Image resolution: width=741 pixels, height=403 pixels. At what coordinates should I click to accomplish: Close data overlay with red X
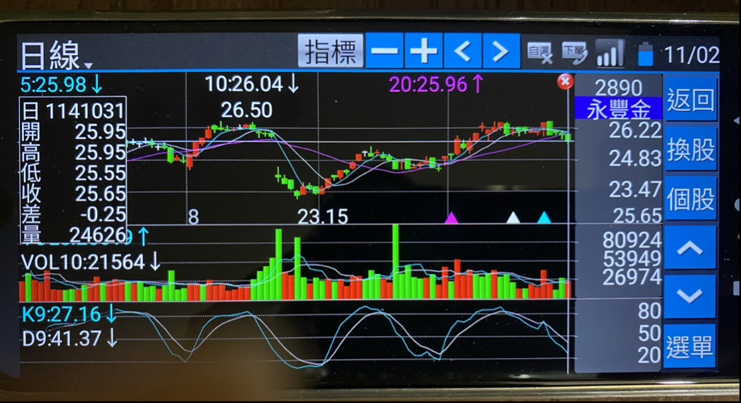(565, 82)
